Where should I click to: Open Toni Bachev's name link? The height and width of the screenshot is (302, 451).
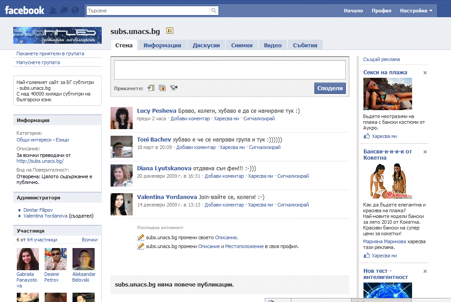coord(154,139)
